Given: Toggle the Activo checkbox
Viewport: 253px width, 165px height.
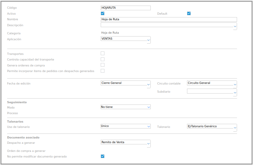Looking at the screenshot, I should (103, 13).
